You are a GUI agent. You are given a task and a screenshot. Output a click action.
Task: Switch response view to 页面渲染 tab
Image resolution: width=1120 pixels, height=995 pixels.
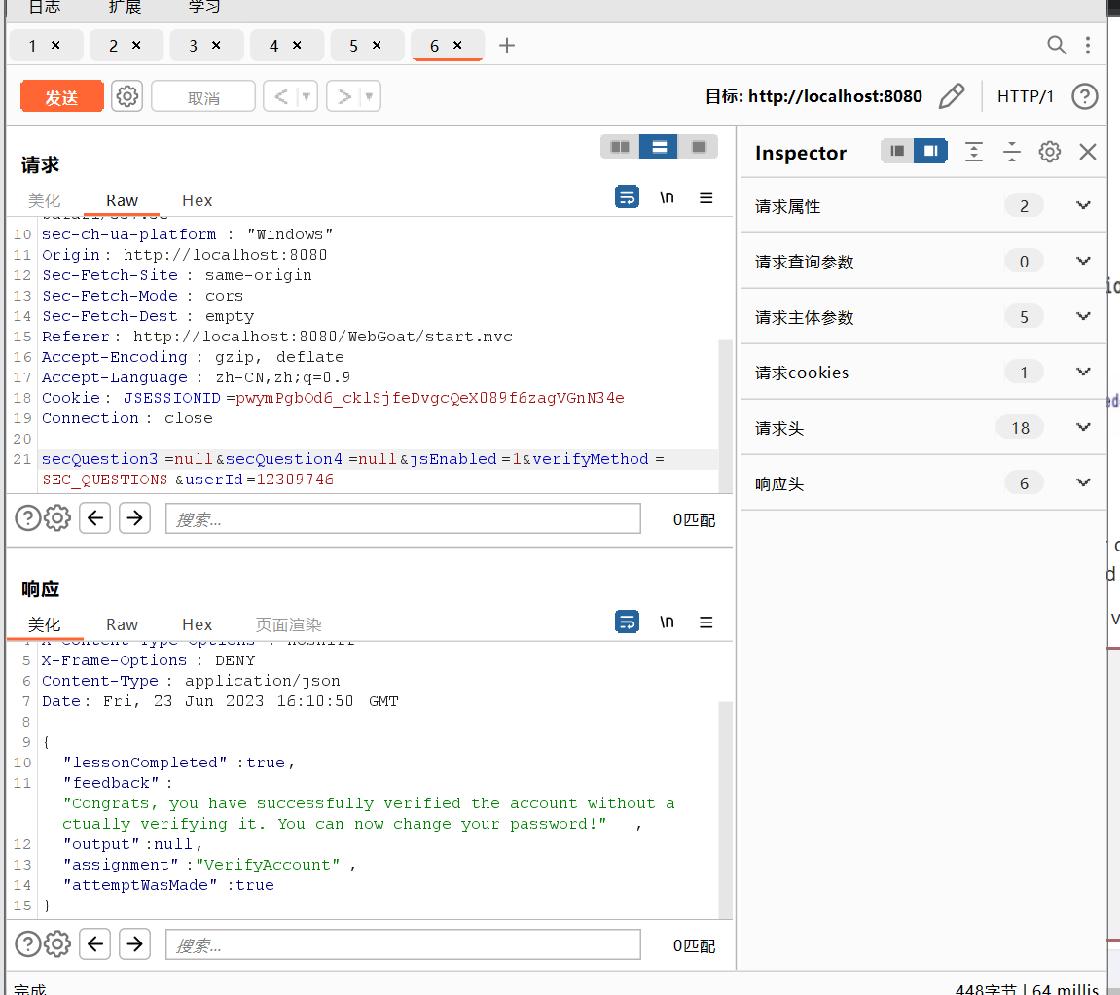point(289,624)
